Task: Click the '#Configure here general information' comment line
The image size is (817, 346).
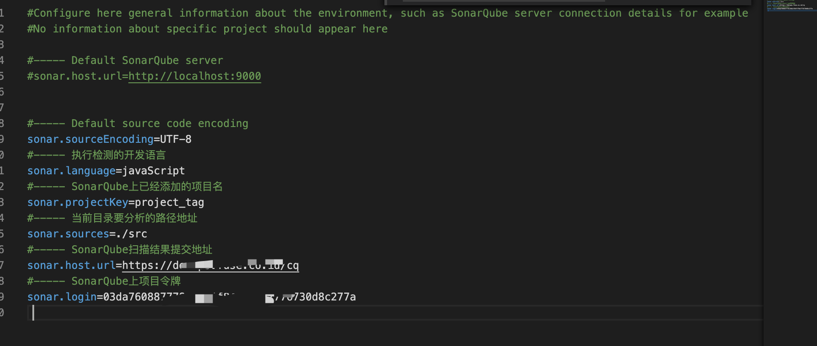Action: (x=387, y=13)
